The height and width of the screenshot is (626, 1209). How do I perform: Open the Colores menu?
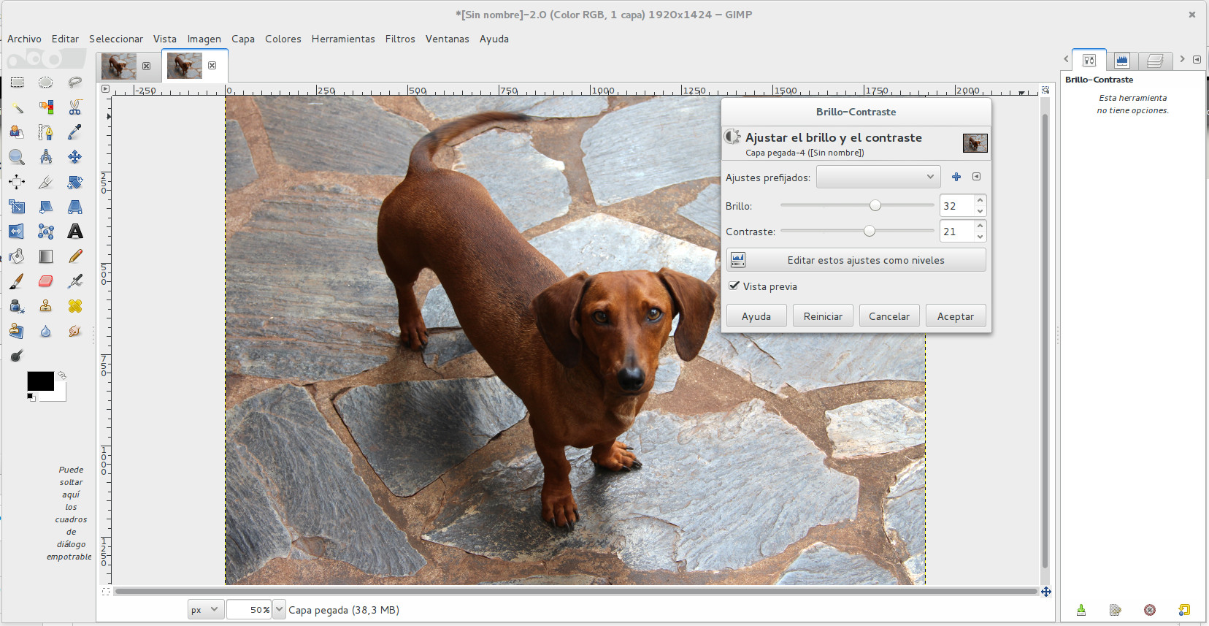283,39
